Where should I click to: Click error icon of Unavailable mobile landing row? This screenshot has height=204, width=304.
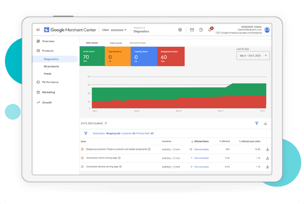82,158
